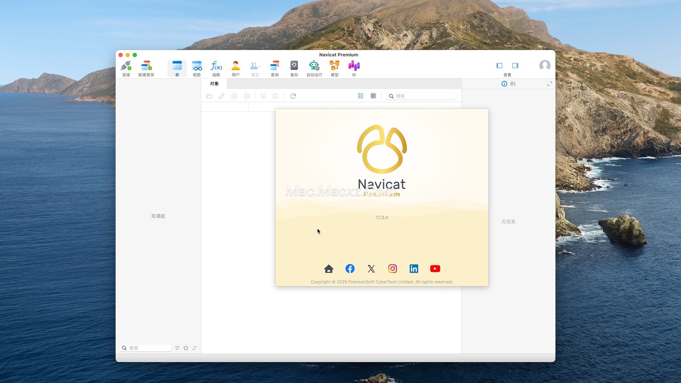The image size is (681, 383).
Task: Select the View (视图) toolbar icon
Action: tap(196, 66)
